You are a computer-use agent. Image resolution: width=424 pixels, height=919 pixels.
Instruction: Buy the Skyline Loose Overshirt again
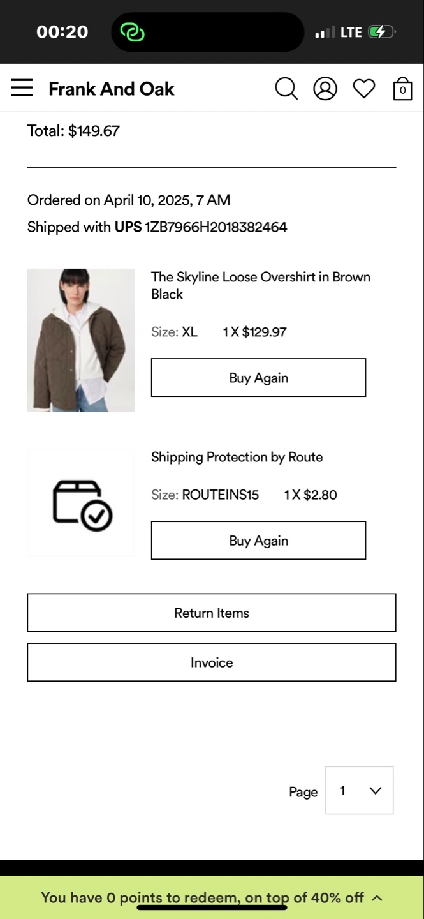[x=258, y=378]
